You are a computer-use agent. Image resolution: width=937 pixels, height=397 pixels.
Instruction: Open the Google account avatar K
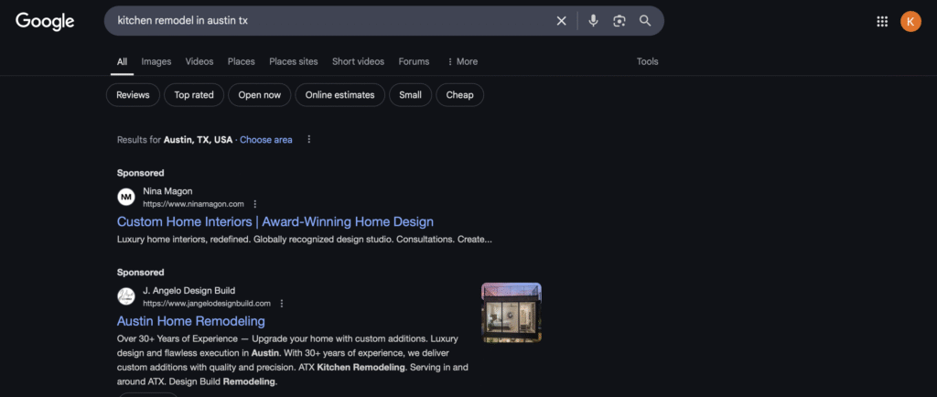910,21
